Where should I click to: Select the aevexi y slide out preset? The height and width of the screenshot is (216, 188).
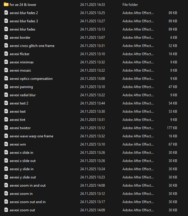[x=23, y=177]
